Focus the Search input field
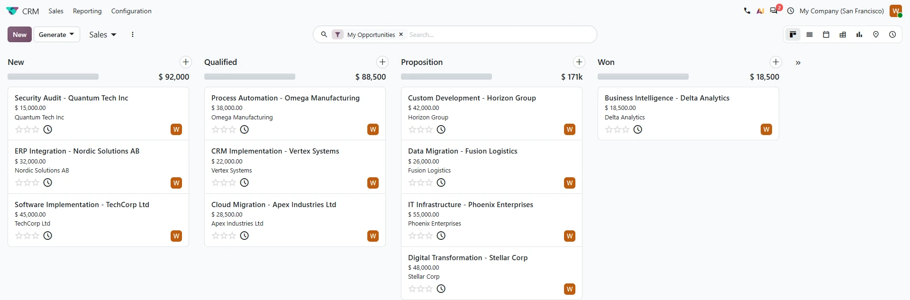 [500, 35]
